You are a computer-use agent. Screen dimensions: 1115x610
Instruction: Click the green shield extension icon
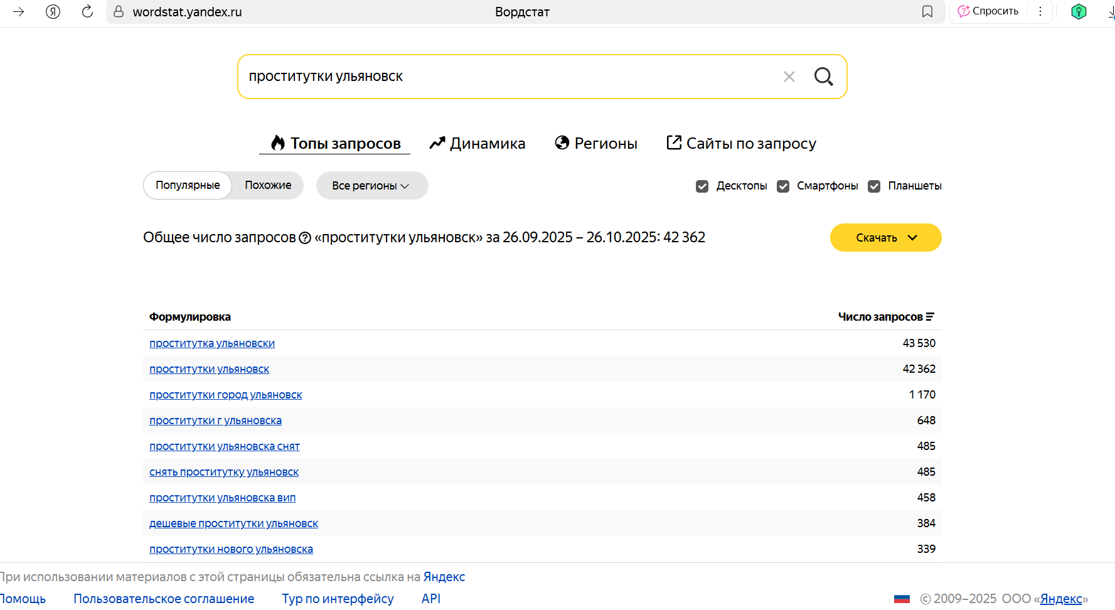click(1078, 11)
